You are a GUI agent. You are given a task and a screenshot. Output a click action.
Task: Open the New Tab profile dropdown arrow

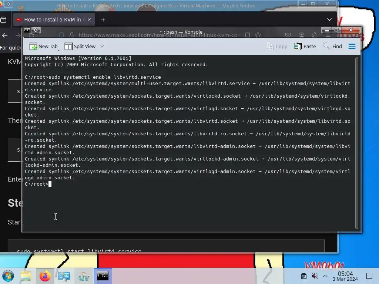(x=59, y=50)
